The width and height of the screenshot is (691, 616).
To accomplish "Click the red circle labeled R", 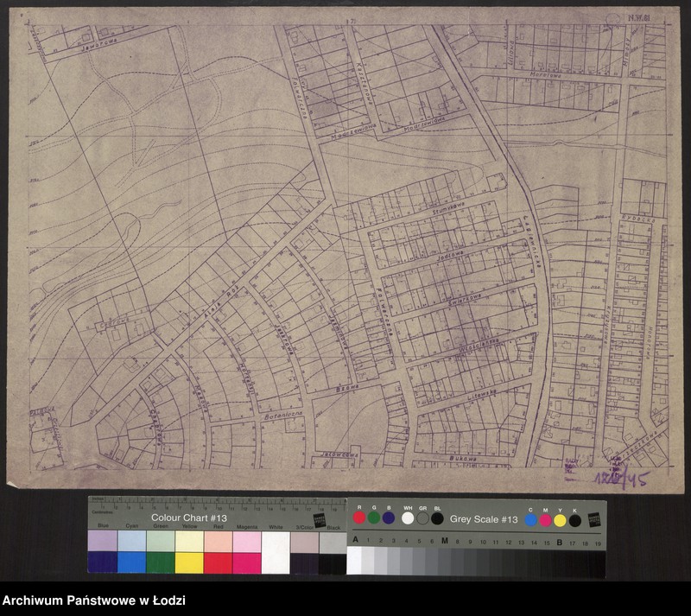I will (x=359, y=518).
